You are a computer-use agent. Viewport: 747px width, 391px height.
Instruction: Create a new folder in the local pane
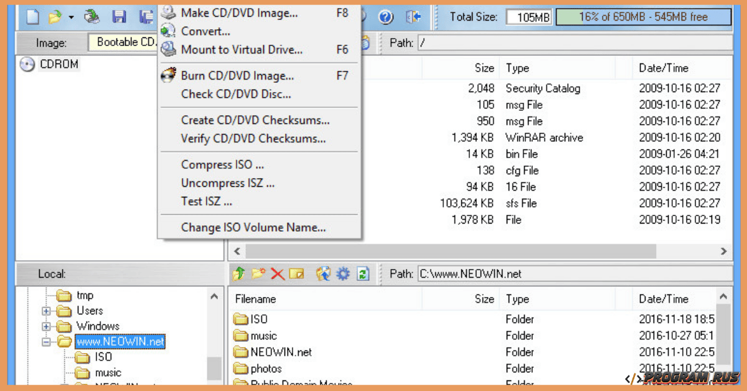tap(257, 273)
